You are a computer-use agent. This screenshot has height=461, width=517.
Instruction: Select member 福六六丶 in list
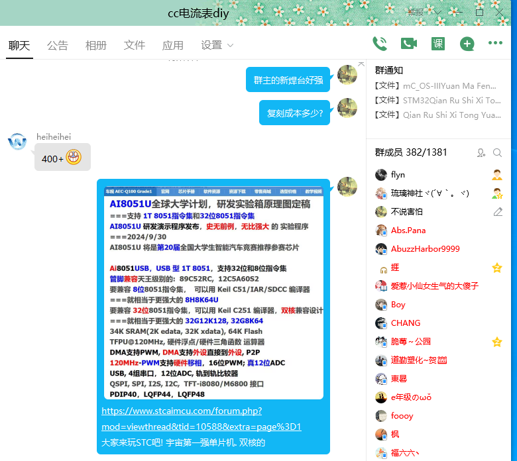pos(439,453)
